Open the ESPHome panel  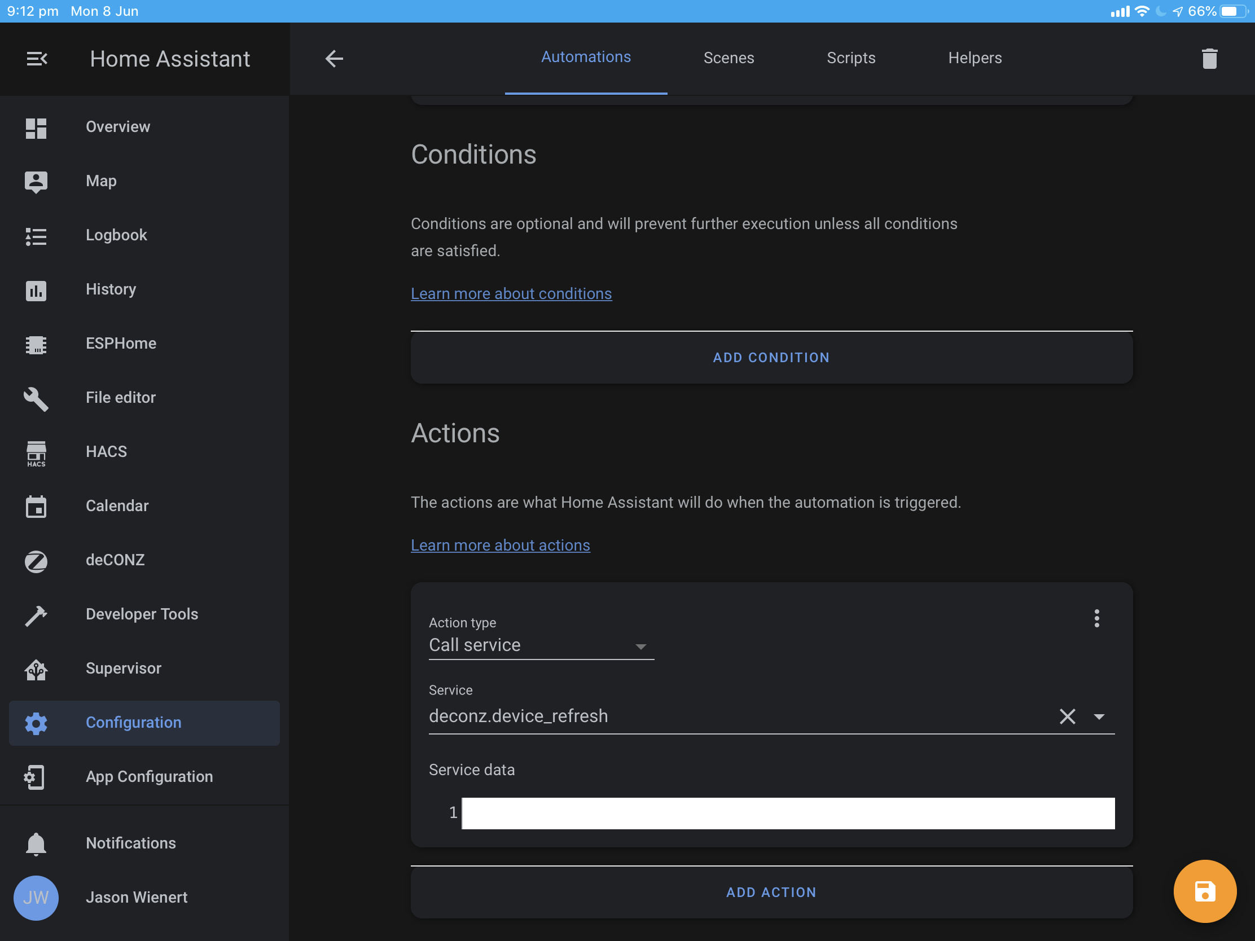[121, 343]
